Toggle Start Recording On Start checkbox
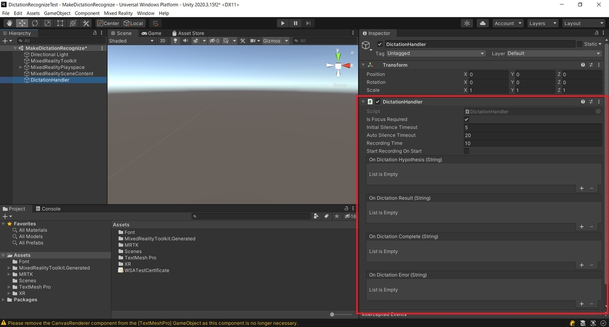 click(x=466, y=151)
